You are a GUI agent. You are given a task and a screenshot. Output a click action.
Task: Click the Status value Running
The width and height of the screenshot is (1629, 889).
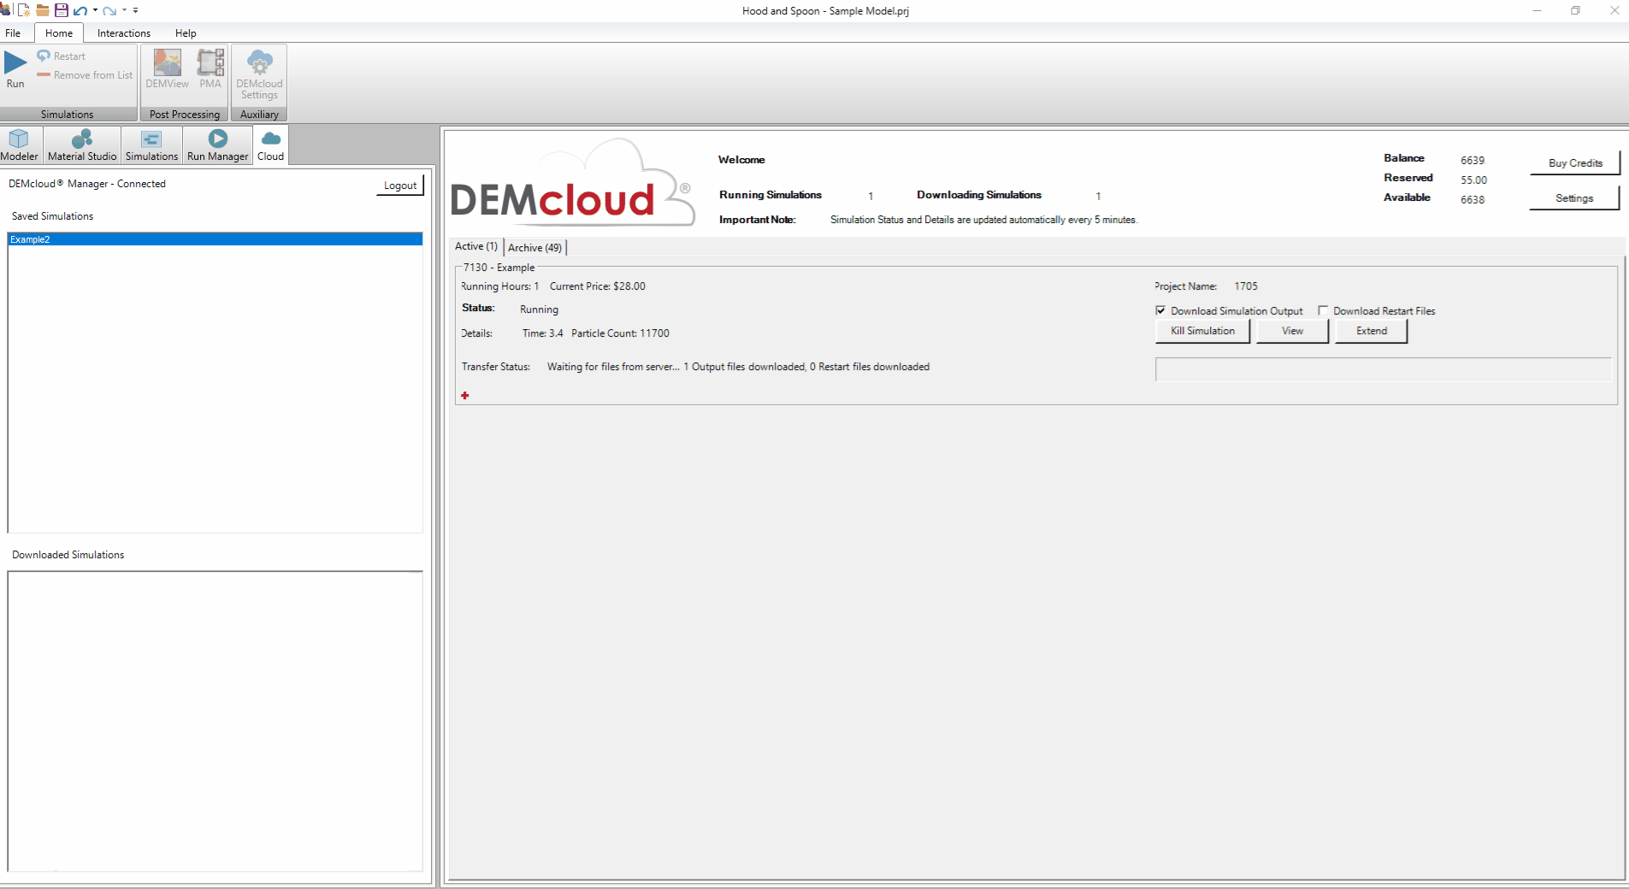pyautogui.click(x=539, y=309)
